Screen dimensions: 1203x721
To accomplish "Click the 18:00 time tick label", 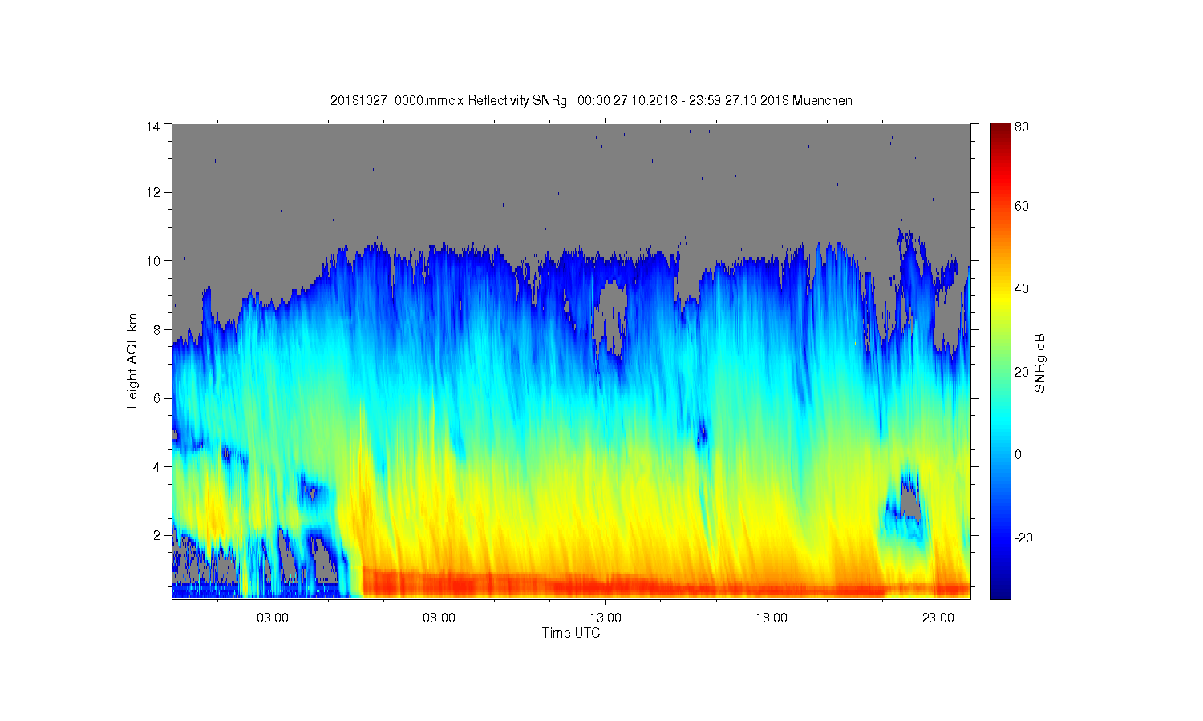I will pos(772,618).
